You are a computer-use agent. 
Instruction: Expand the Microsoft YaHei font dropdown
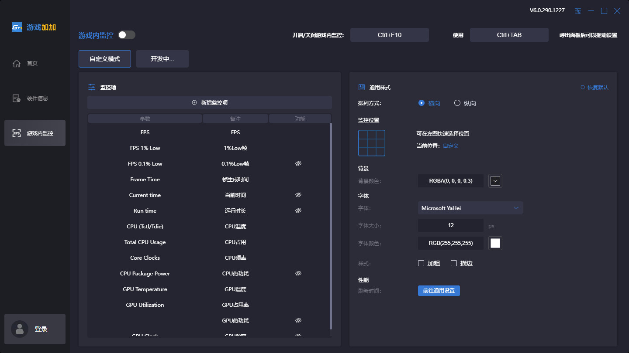516,208
